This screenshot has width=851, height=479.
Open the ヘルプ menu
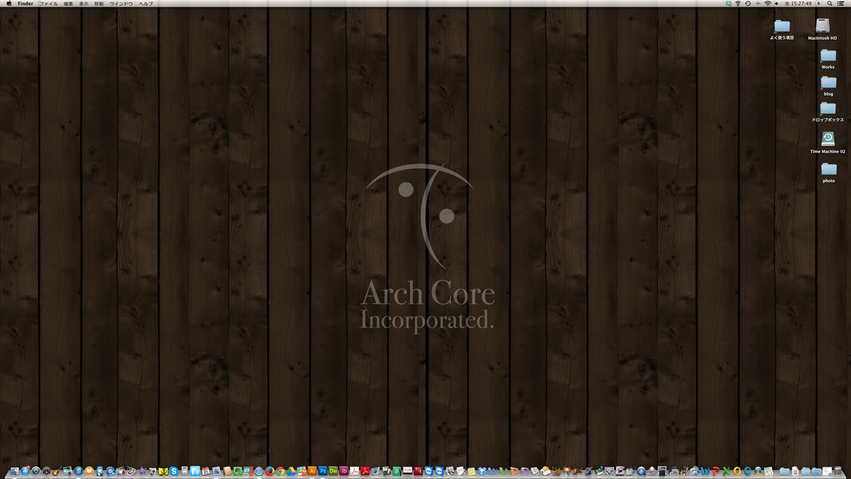(145, 3)
